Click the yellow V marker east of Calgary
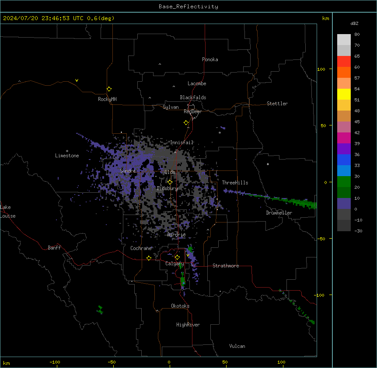The height and width of the screenshot is (368, 377). [188, 255]
